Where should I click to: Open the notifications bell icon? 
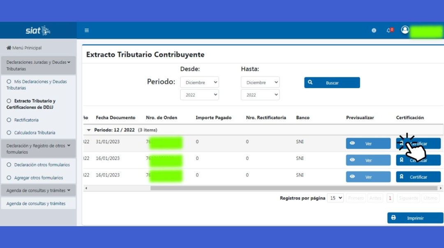tap(389, 30)
